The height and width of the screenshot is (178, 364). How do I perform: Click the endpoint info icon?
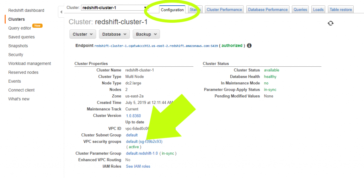(249, 46)
